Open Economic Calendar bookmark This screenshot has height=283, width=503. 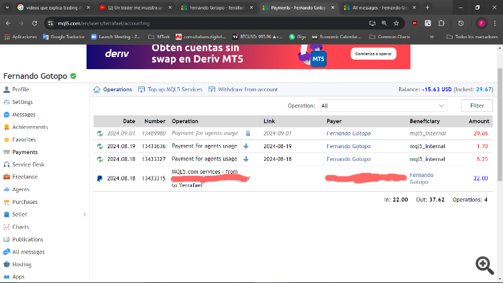pos(336,37)
